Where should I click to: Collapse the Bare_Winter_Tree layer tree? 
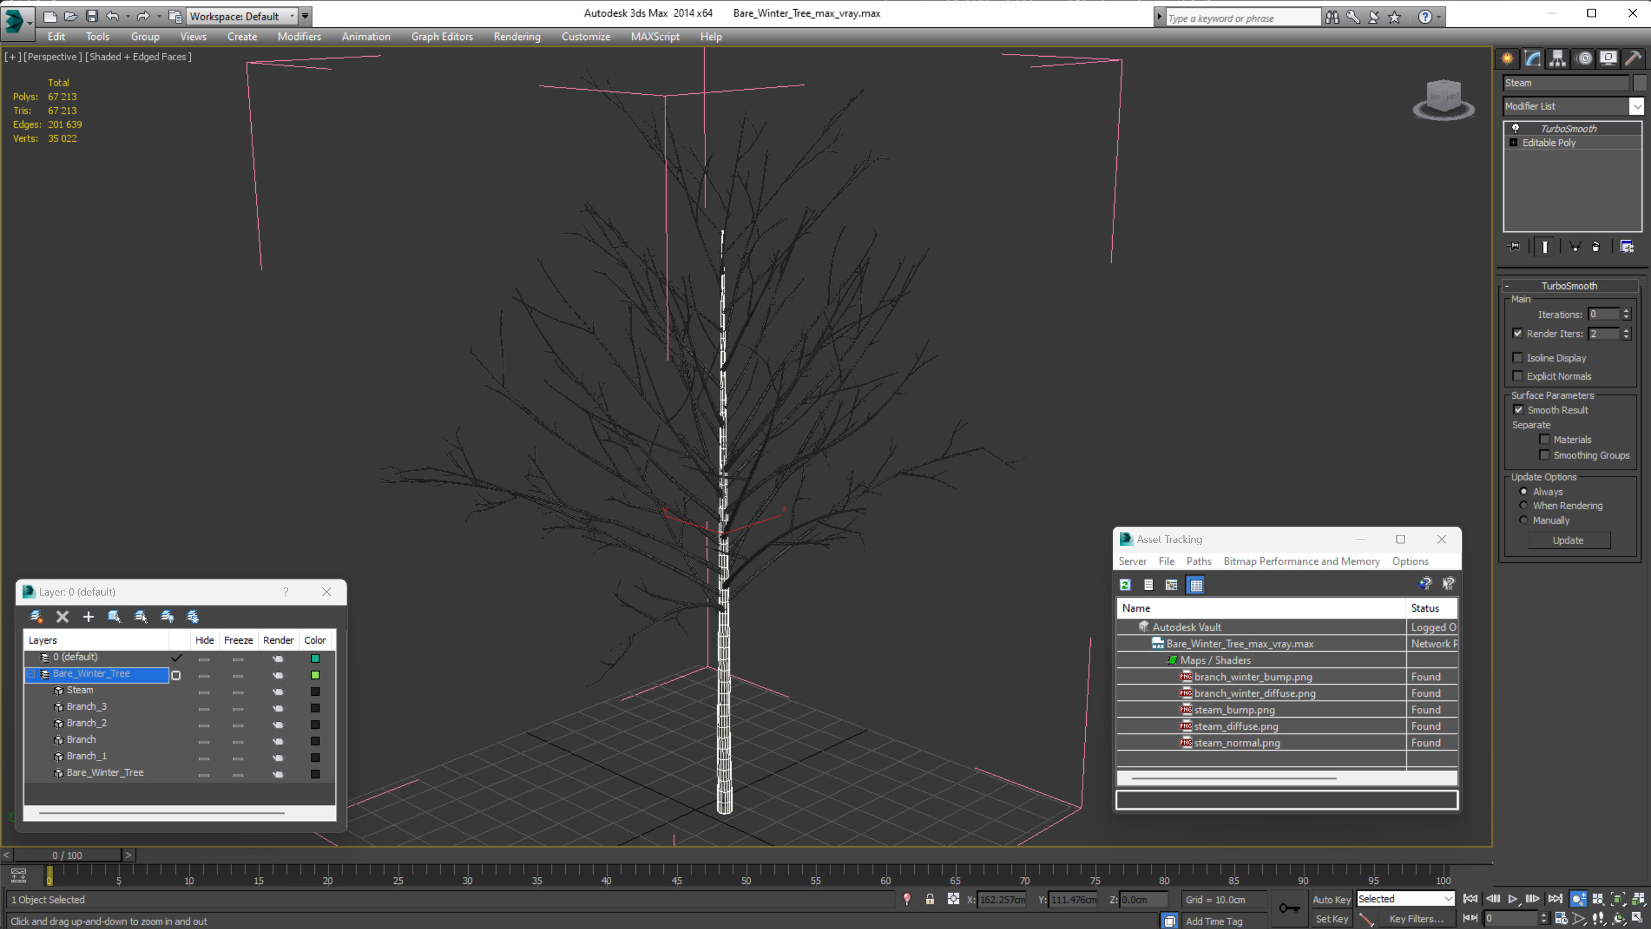pyautogui.click(x=31, y=674)
